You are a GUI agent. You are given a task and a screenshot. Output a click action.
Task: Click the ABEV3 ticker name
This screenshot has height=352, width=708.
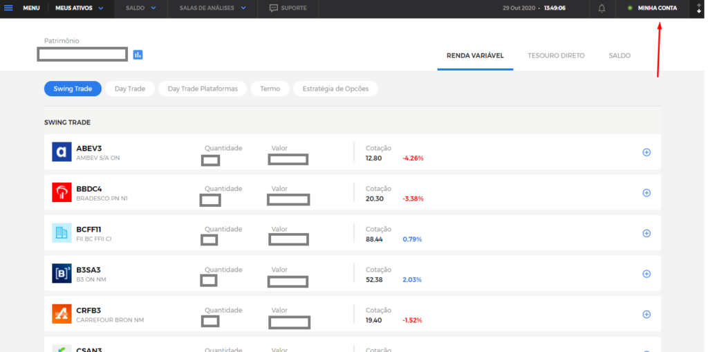(x=89, y=148)
